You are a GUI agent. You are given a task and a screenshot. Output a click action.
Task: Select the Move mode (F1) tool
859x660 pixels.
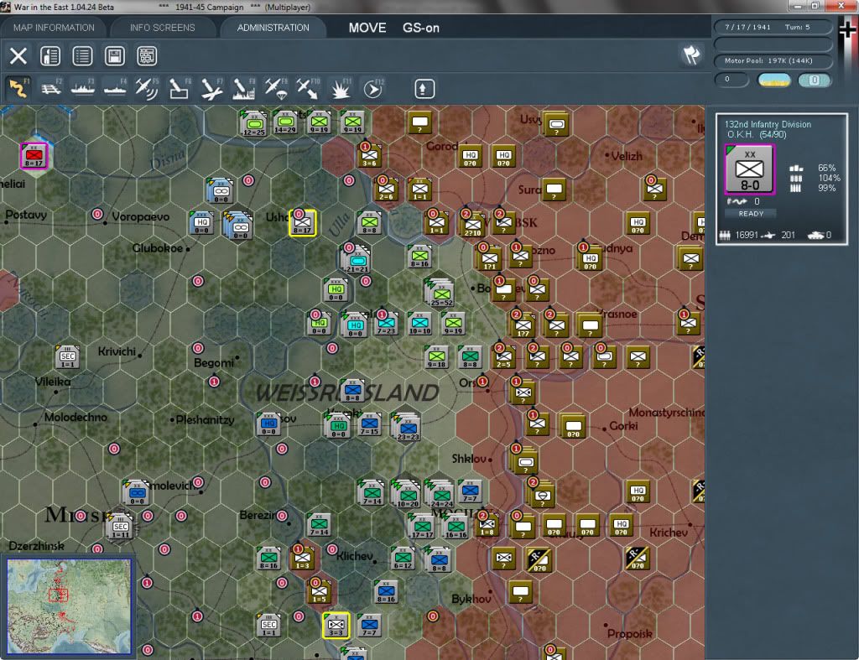pyautogui.click(x=18, y=88)
